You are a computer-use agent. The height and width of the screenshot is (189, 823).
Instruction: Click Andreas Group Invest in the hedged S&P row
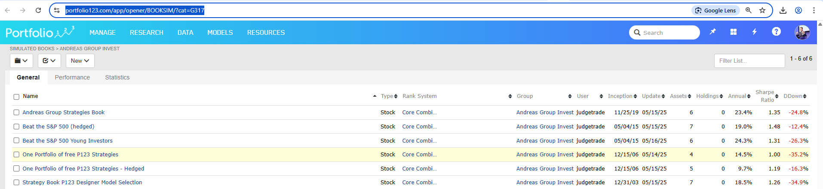(545, 127)
